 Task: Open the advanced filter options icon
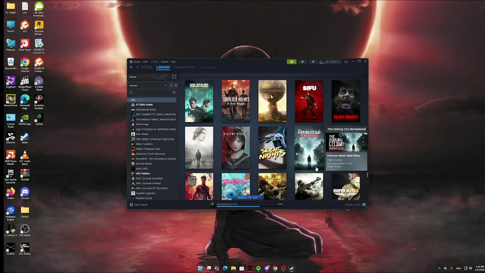click(174, 93)
